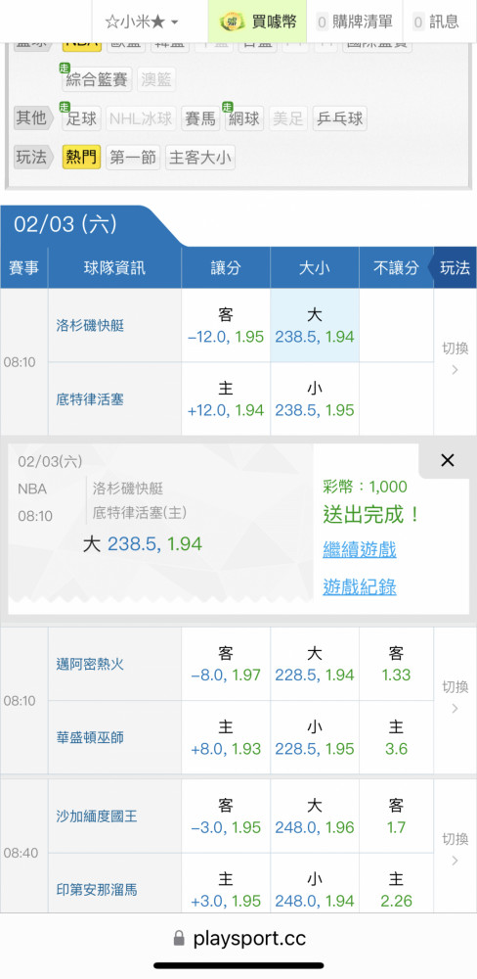Click the 買噱幣 coin icon
The width and height of the screenshot is (477, 979).
point(232,22)
